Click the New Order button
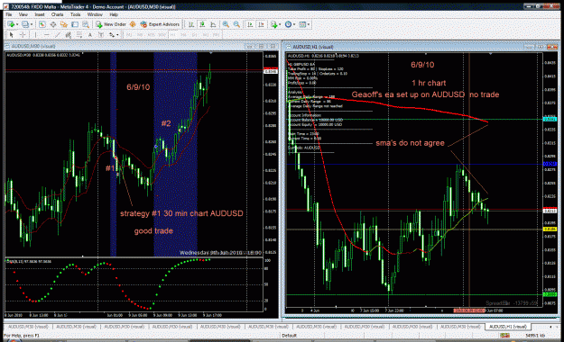 [x=111, y=24]
